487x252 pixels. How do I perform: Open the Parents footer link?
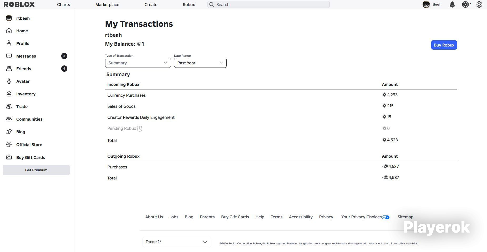(x=207, y=217)
